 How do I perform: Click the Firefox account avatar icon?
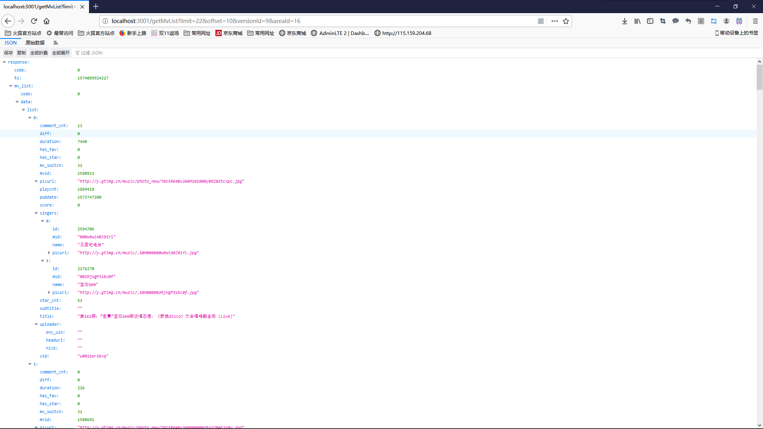pyautogui.click(x=726, y=21)
